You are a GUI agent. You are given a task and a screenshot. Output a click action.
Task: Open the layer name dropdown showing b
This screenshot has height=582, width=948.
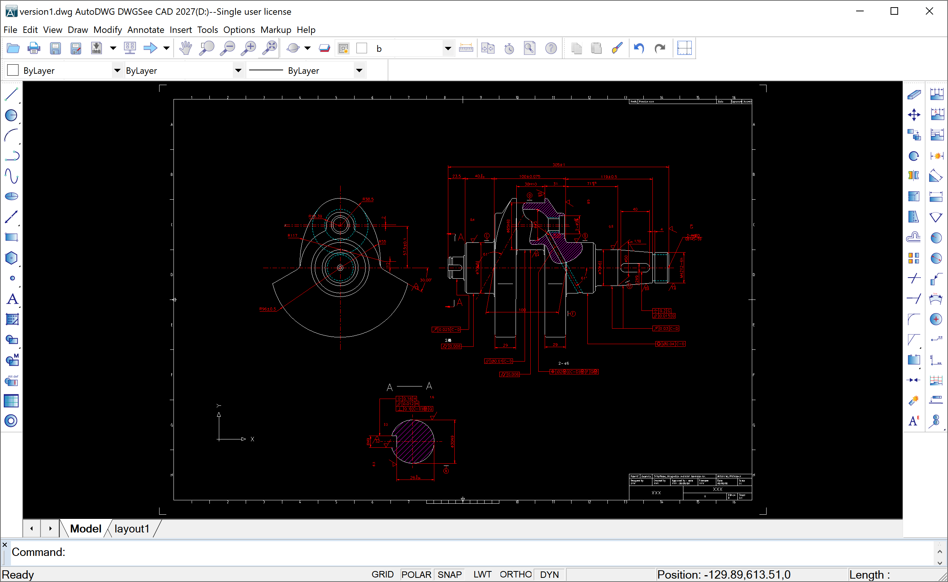point(448,48)
